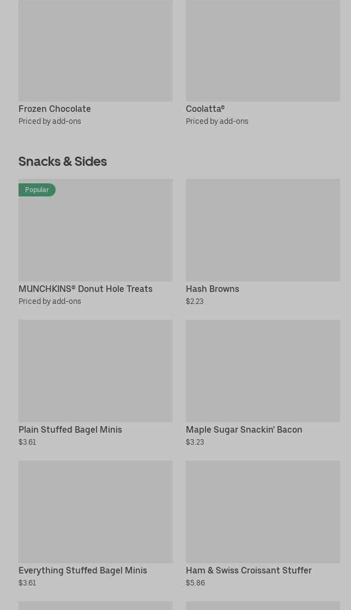Click the Ham & Swiss Croissant Stuffer image
The height and width of the screenshot is (610, 351).
[263, 511]
